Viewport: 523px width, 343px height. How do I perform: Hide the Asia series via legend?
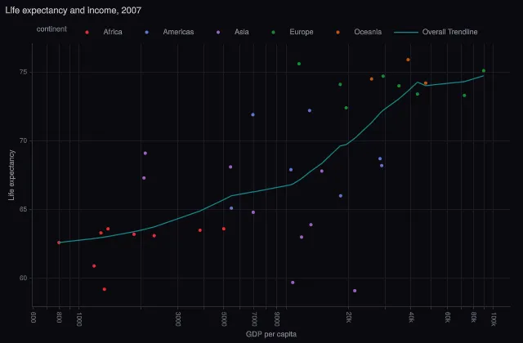[233, 32]
